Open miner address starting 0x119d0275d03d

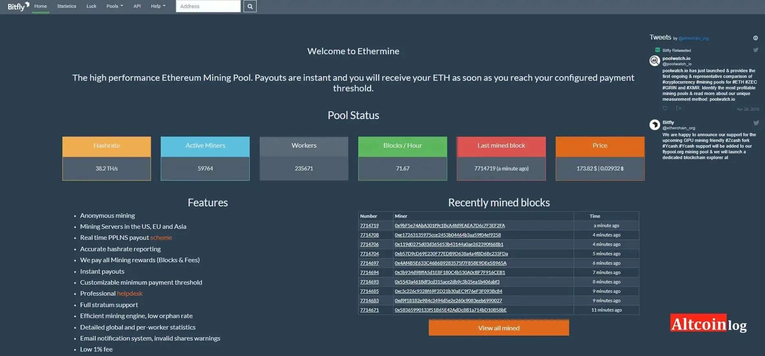(449, 244)
